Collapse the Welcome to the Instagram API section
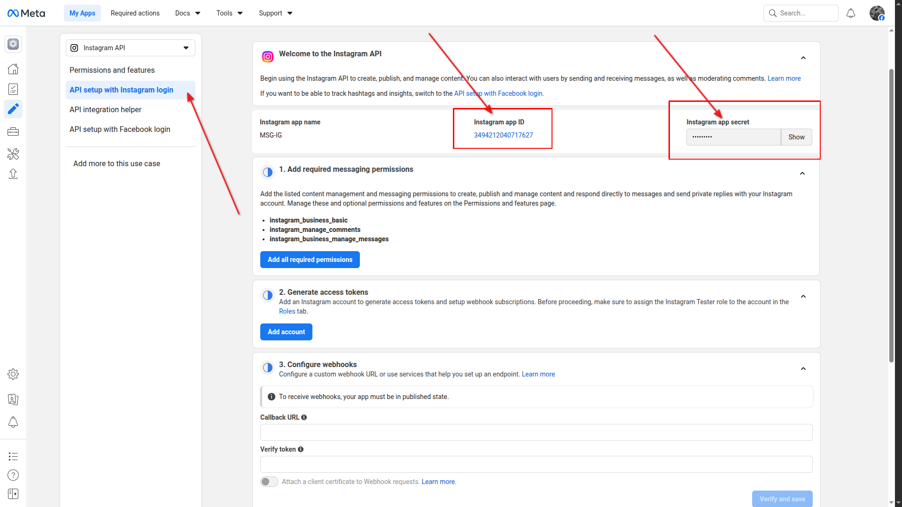This screenshot has width=902, height=507. click(x=803, y=58)
